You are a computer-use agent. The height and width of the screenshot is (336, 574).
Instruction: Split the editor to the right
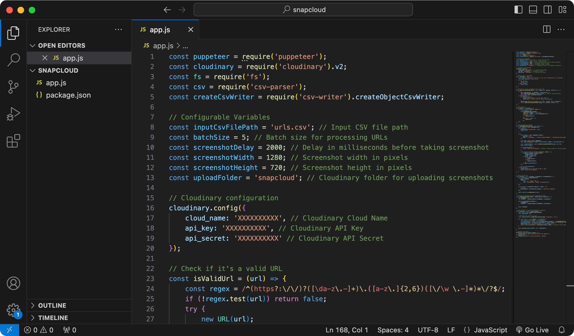[x=547, y=29]
